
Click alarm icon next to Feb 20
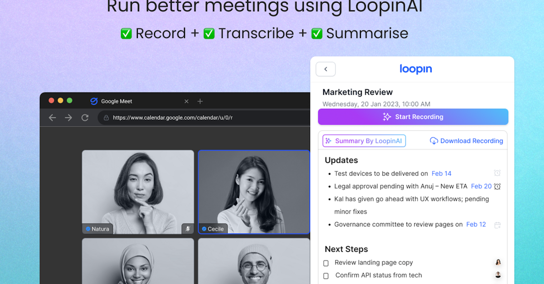point(497,186)
